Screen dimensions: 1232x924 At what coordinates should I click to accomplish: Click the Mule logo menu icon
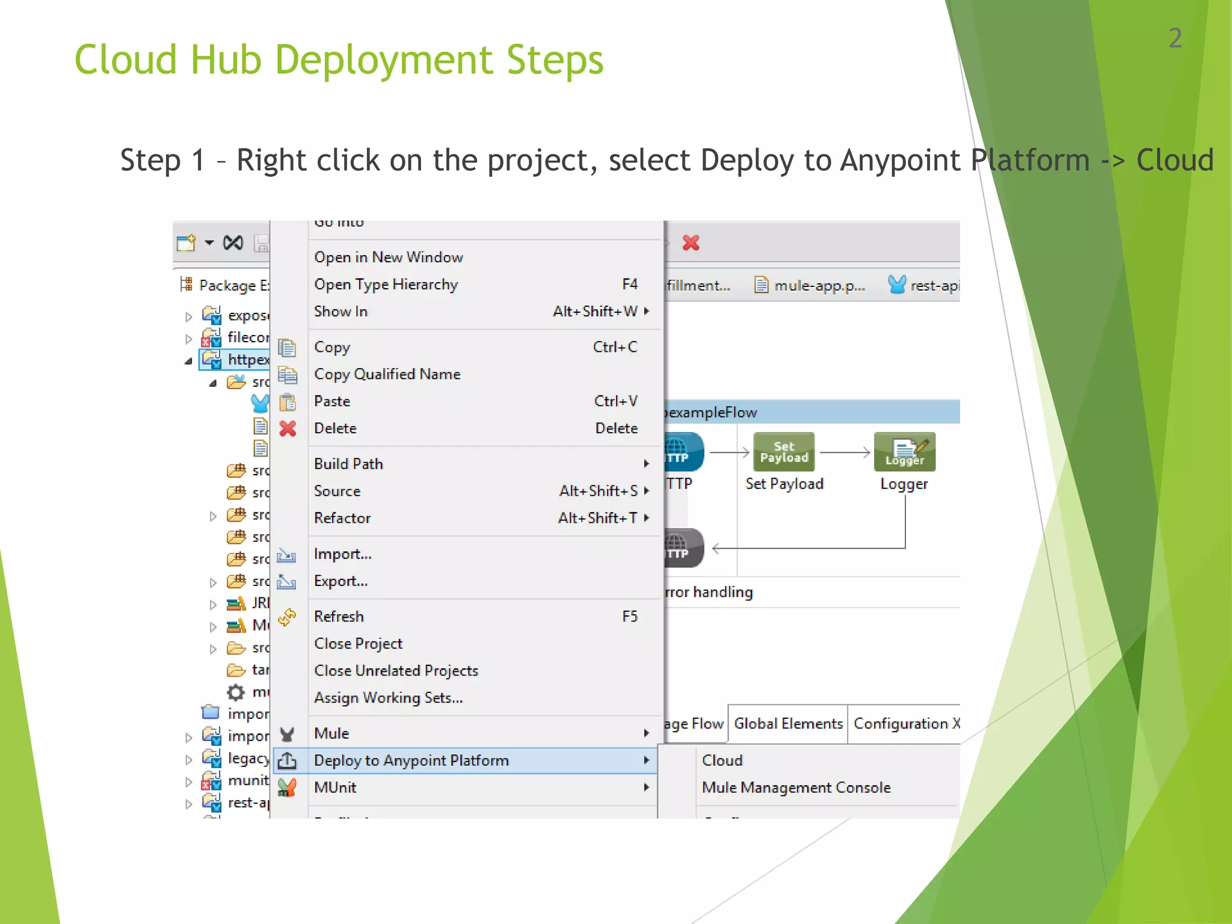click(287, 734)
